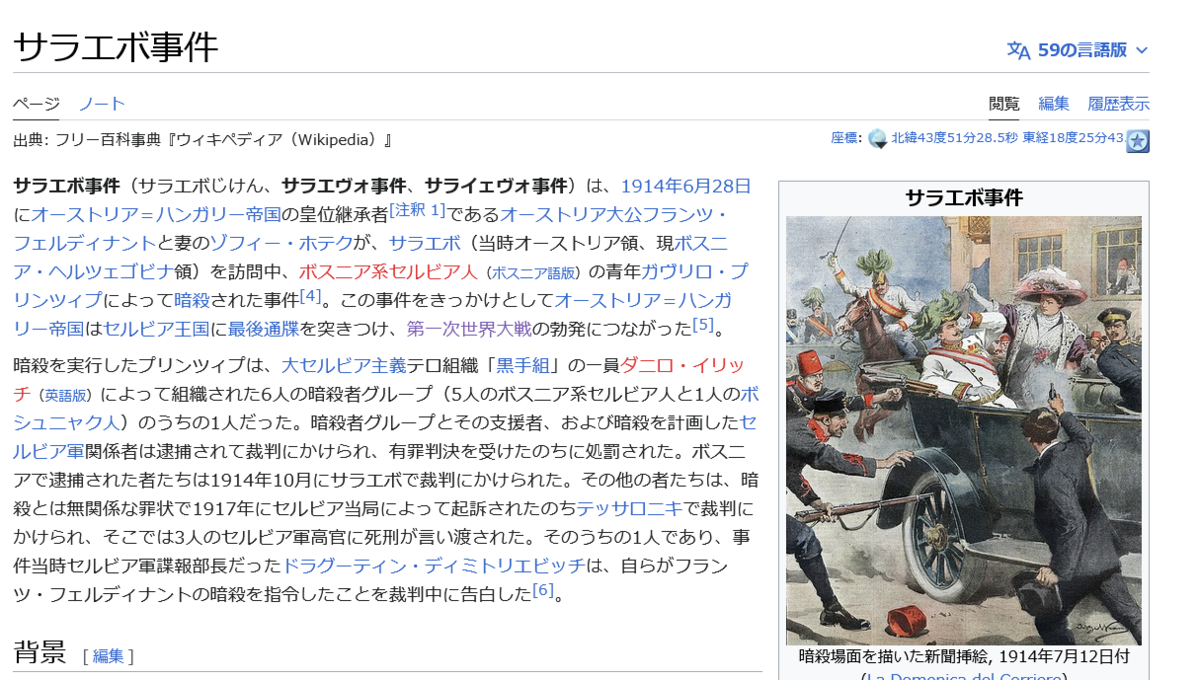Click the 注釈 1 footnote reference
Viewport: 1199px width, 680px height.
[417, 210]
